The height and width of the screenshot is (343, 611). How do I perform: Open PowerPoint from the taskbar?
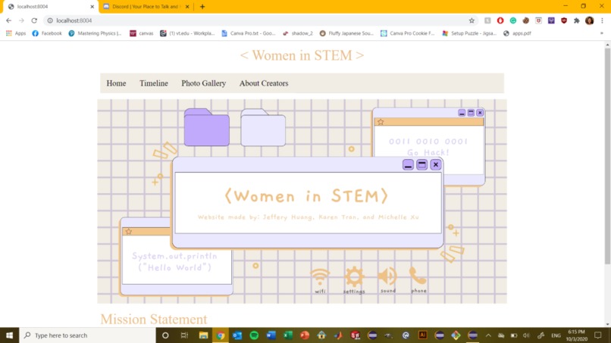305,335
